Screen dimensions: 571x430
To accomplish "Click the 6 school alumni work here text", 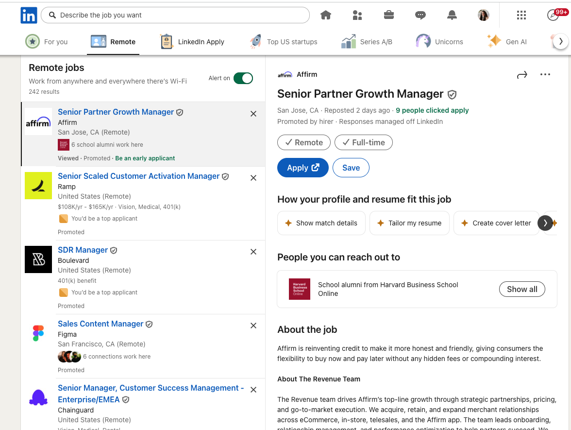I will pos(107,145).
